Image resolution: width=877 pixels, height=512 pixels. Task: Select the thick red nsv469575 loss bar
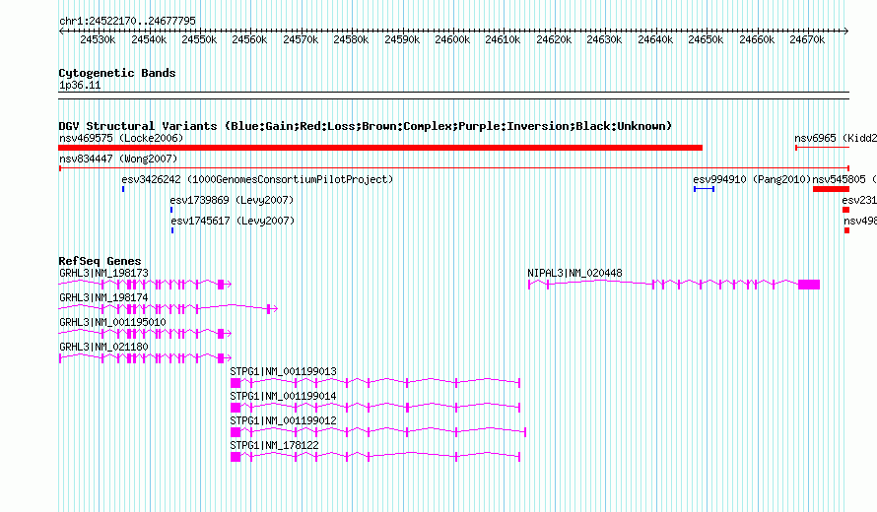(380, 148)
